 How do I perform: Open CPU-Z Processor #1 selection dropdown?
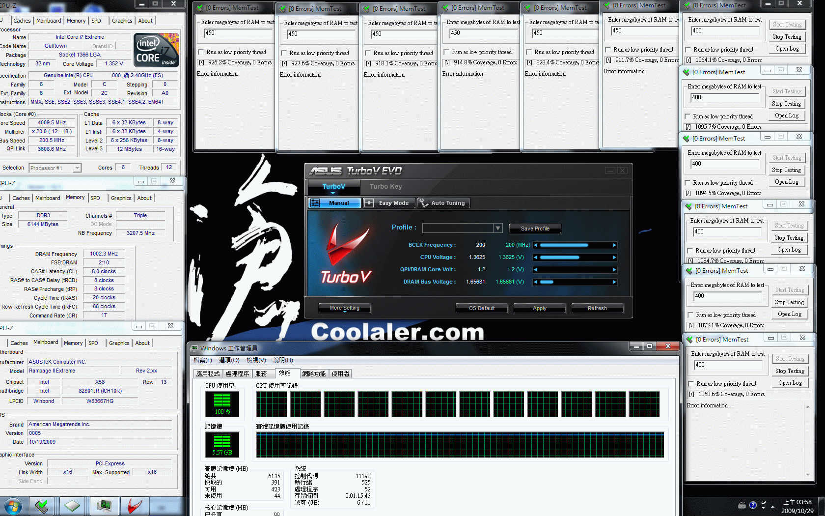point(77,168)
